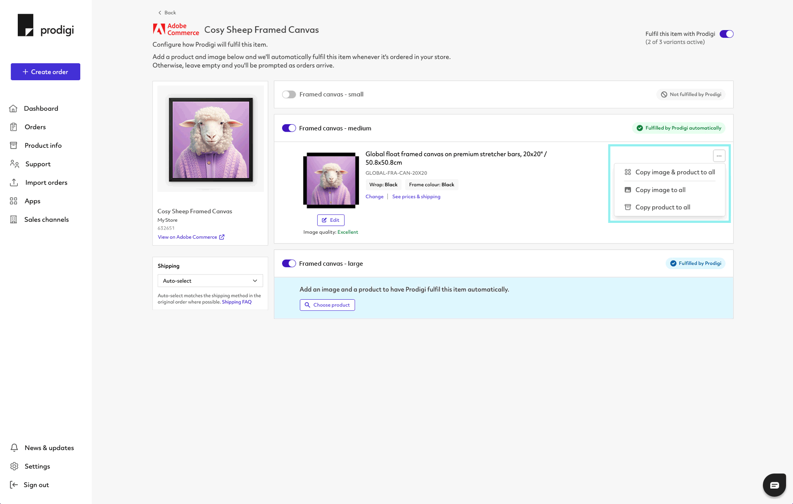This screenshot has height=504, width=793.
Task: Click the 'See prices & shipping' link
Action: point(416,196)
